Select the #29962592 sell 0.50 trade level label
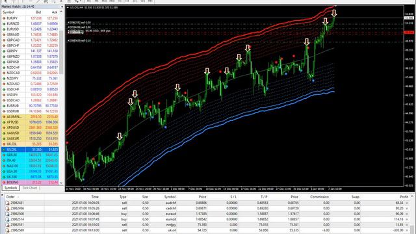416x234 pixels. coord(79,23)
